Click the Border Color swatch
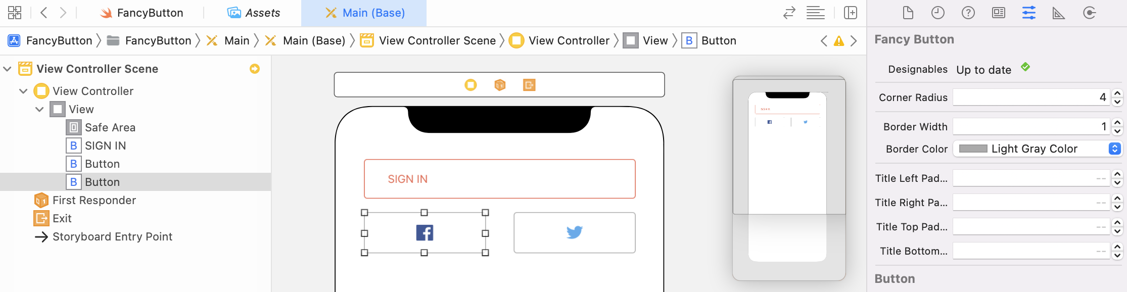This screenshot has width=1127, height=292. [973, 149]
